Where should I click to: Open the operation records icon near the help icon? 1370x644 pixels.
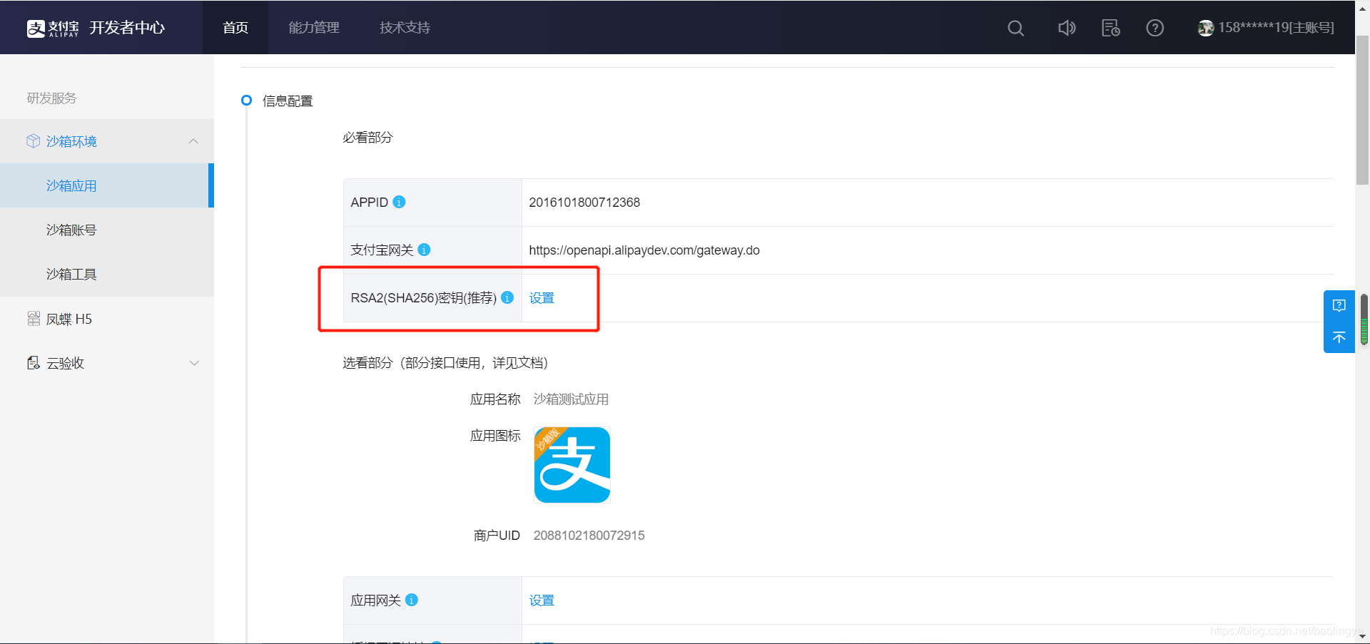click(1110, 28)
